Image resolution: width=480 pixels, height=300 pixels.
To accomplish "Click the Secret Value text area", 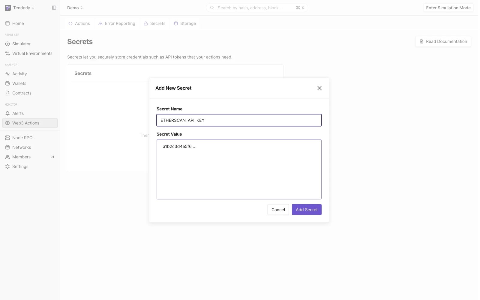I will [x=239, y=169].
